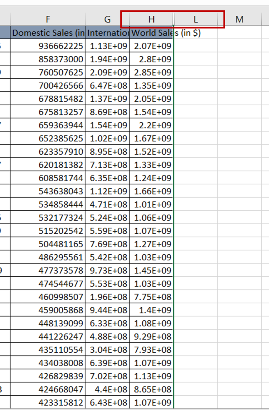Select column L header
The height and width of the screenshot is (410, 269).
[195, 19]
